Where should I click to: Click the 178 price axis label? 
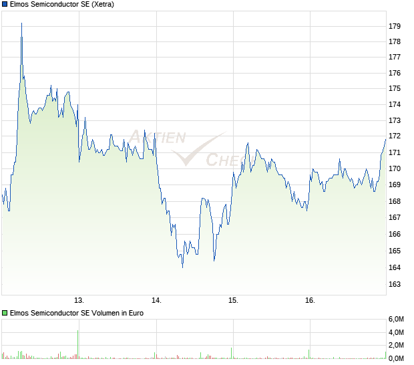(395, 41)
